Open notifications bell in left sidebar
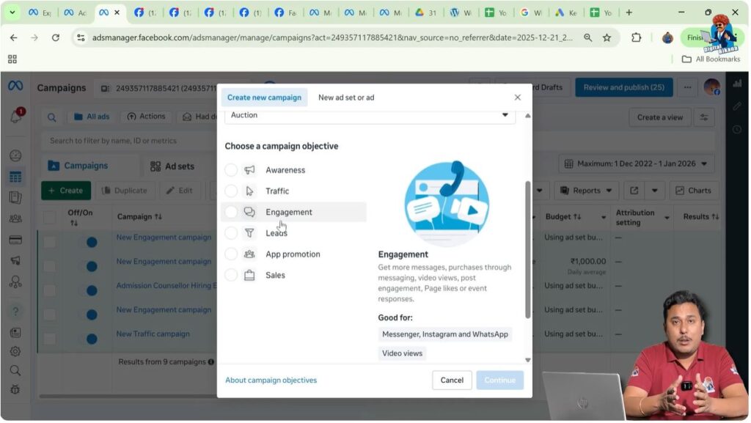Viewport: 751px width, 423px height. [16, 115]
